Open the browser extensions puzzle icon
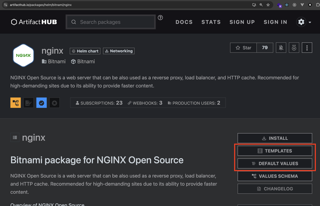 pos(318,5)
